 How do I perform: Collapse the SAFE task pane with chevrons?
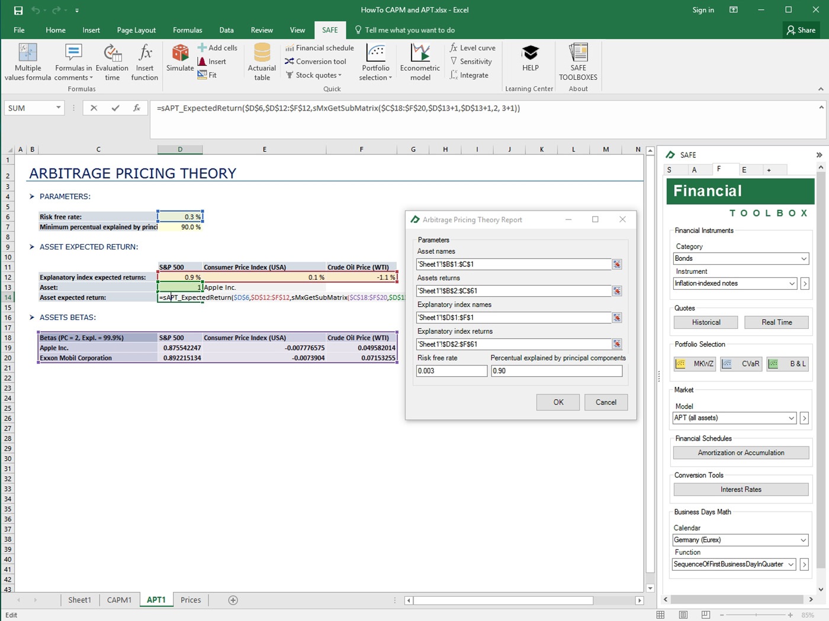(819, 155)
